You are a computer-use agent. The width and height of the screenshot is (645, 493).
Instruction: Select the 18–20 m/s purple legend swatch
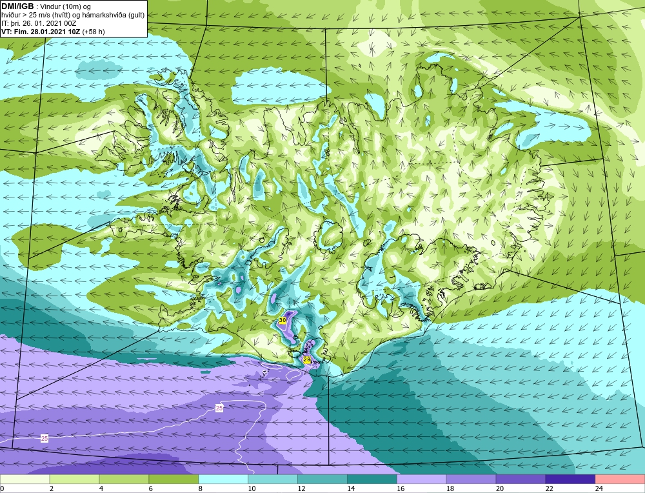click(471, 479)
